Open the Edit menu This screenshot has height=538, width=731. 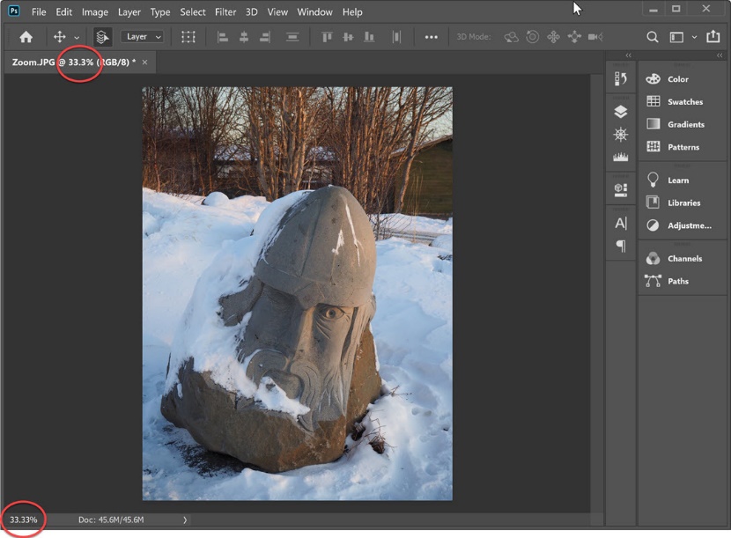64,12
